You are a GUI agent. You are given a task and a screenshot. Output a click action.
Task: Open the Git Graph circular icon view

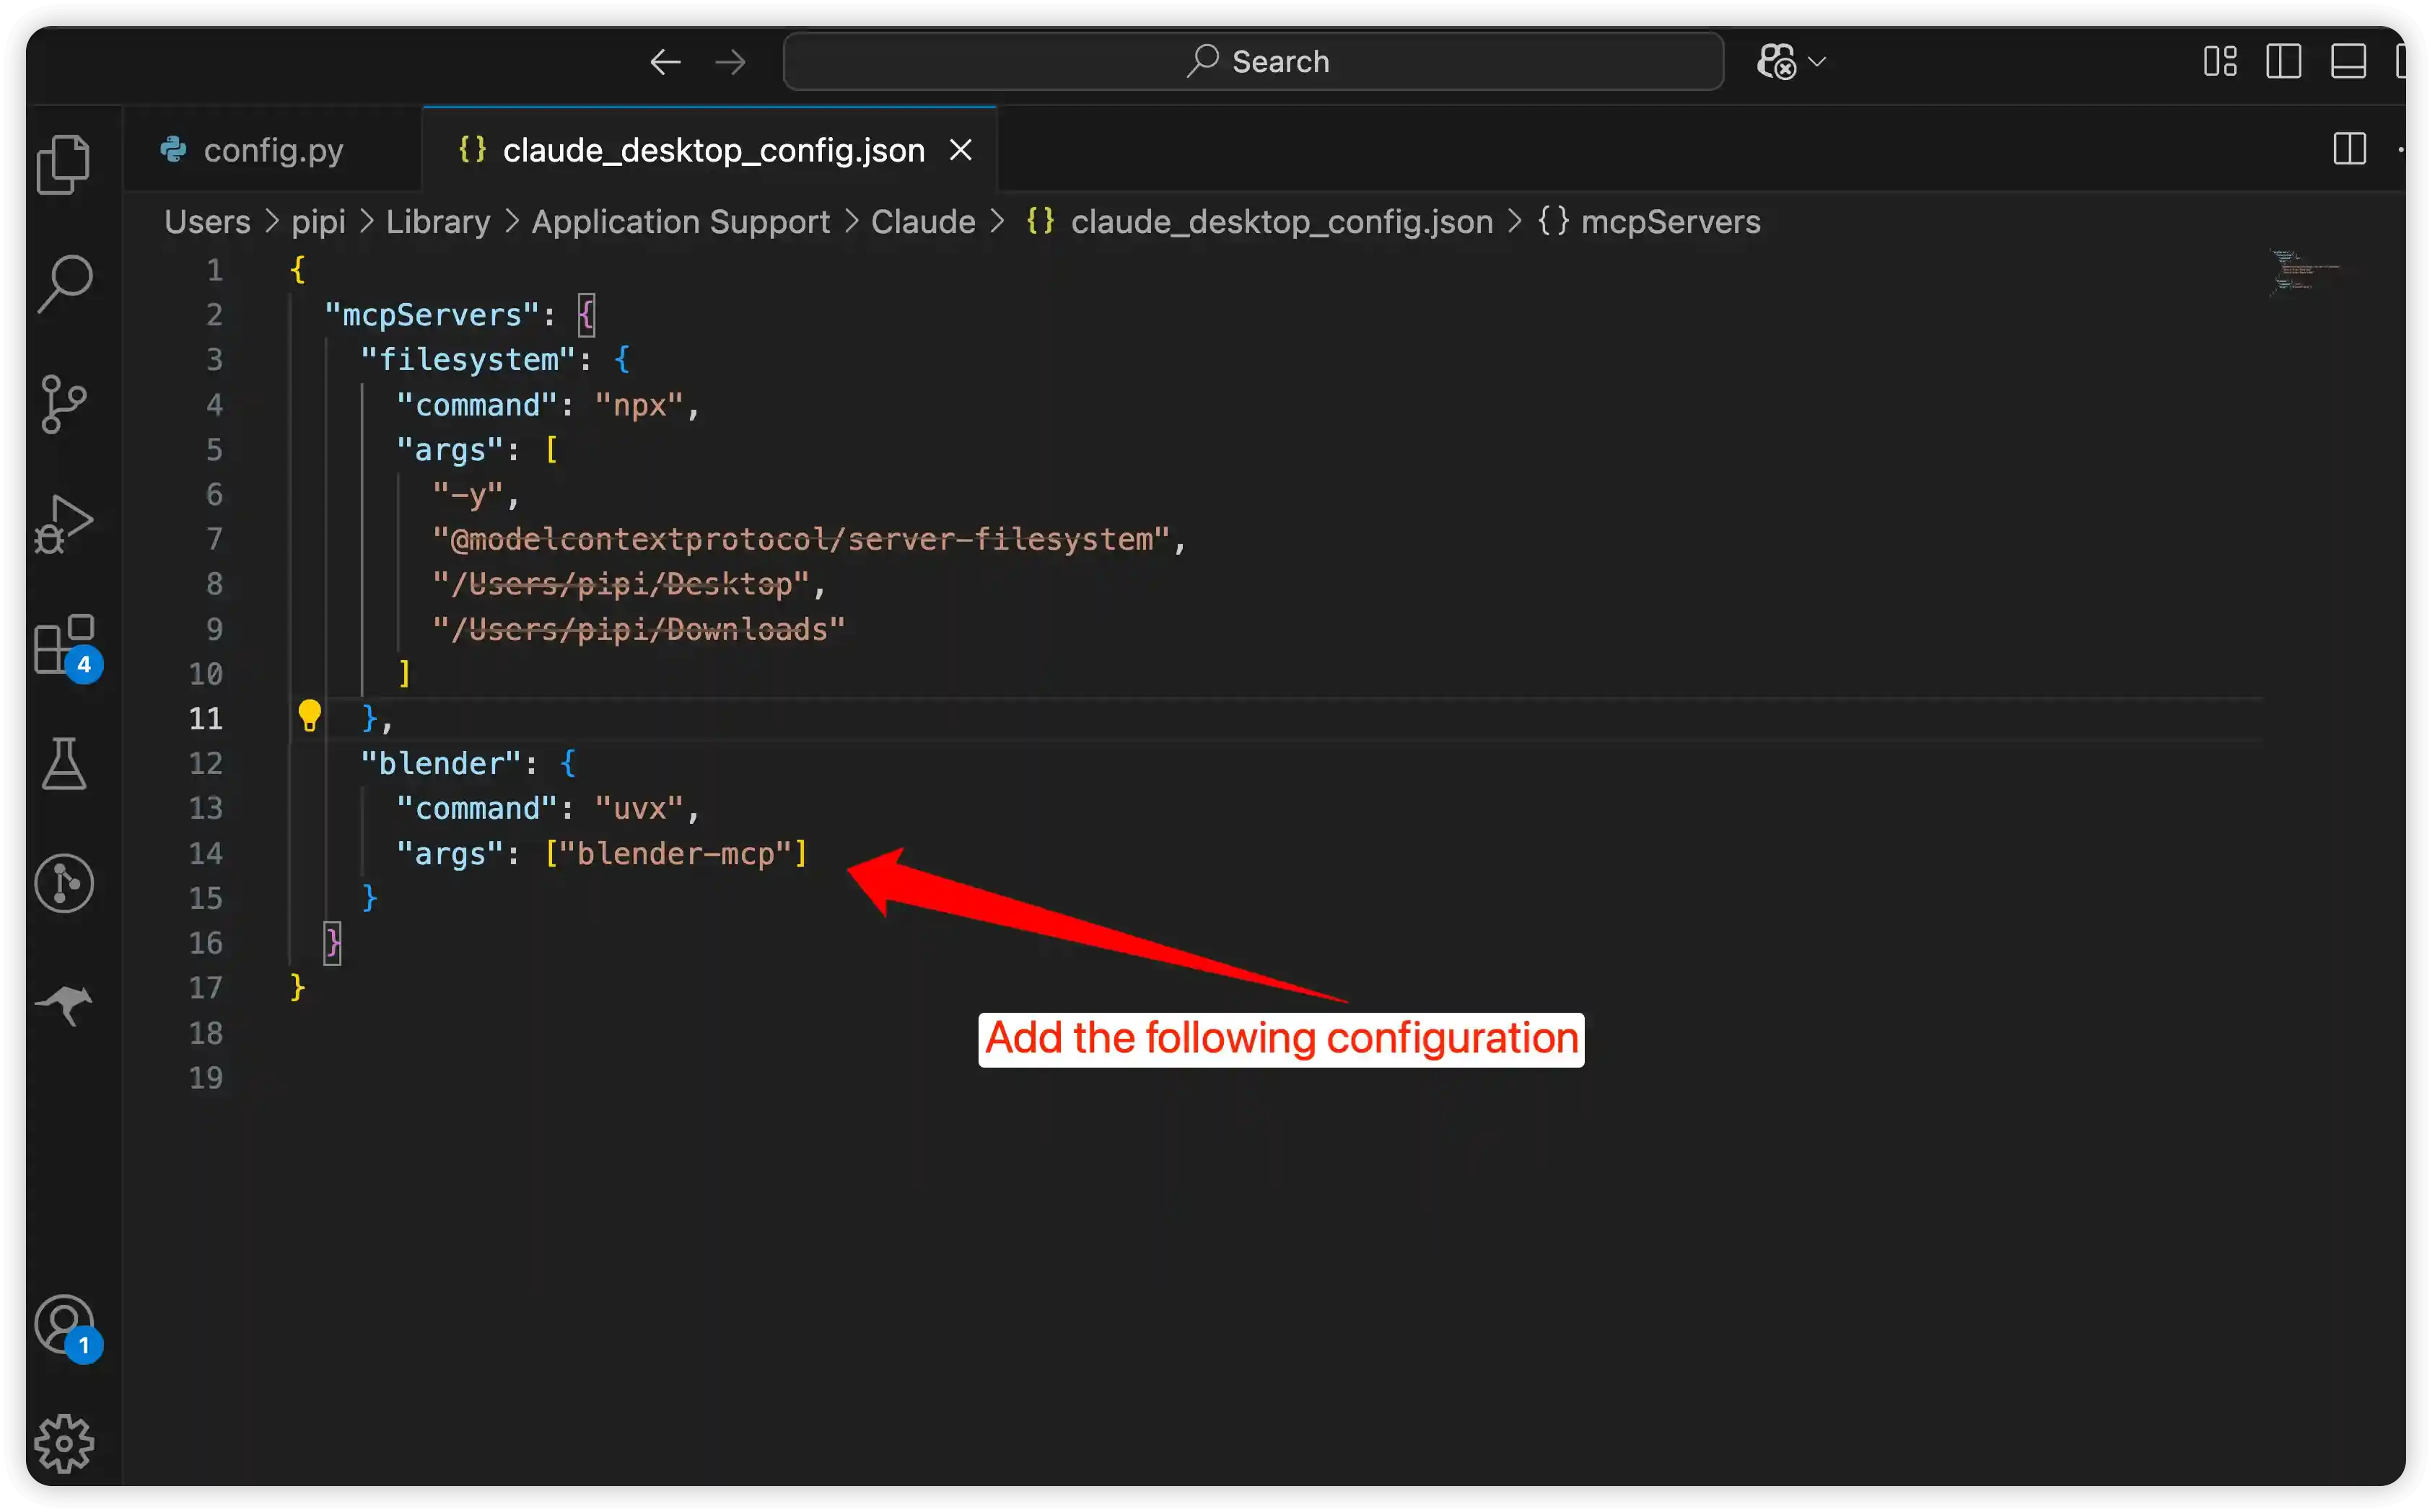tap(64, 883)
